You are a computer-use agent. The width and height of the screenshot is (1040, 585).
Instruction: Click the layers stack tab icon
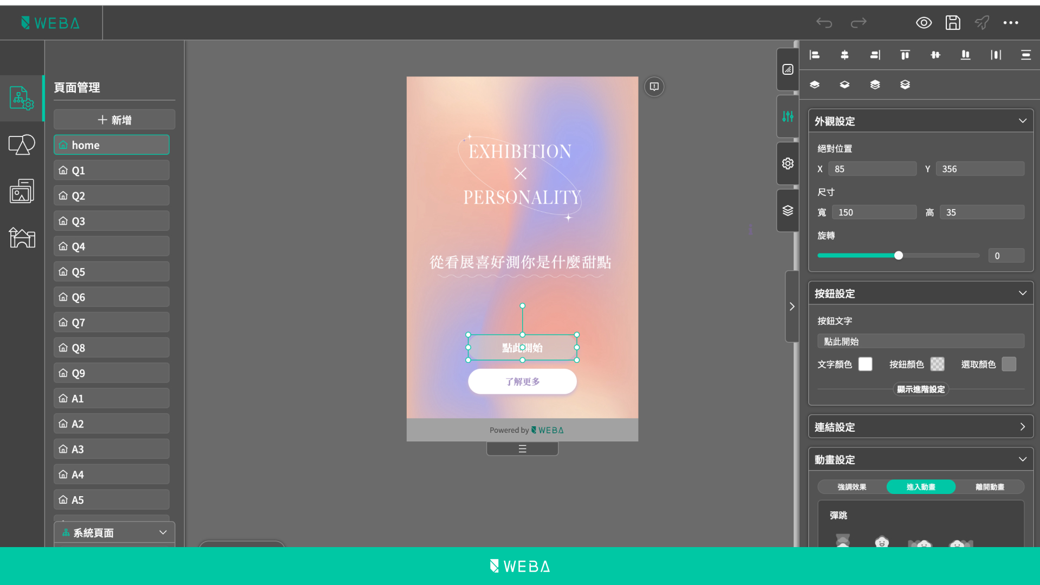click(x=788, y=210)
